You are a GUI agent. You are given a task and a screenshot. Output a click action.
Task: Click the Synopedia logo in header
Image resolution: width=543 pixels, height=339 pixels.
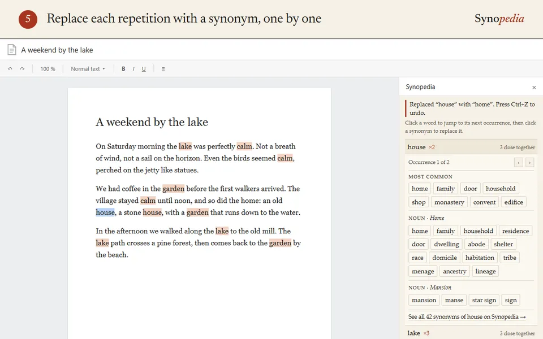tap(499, 18)
